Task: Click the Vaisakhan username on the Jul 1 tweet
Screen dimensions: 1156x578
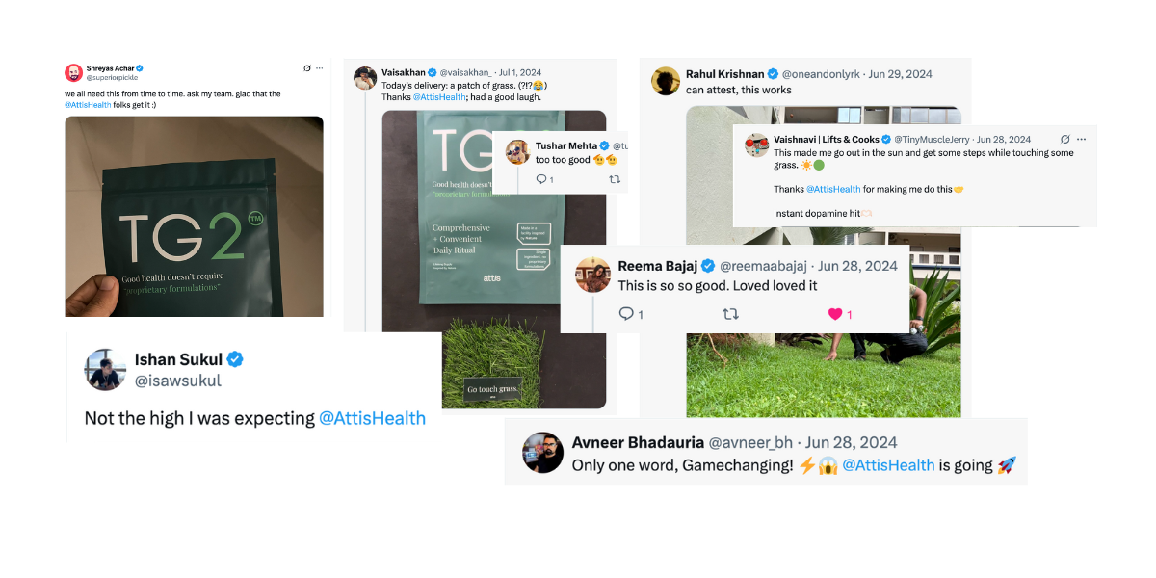Action: tap(404, 72)
